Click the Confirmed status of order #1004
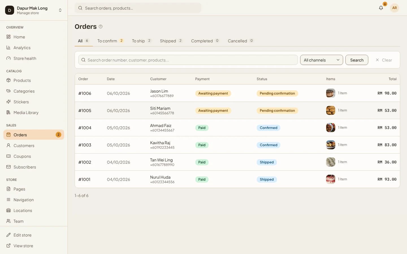407x254 pixels. (x=269, y=128)
